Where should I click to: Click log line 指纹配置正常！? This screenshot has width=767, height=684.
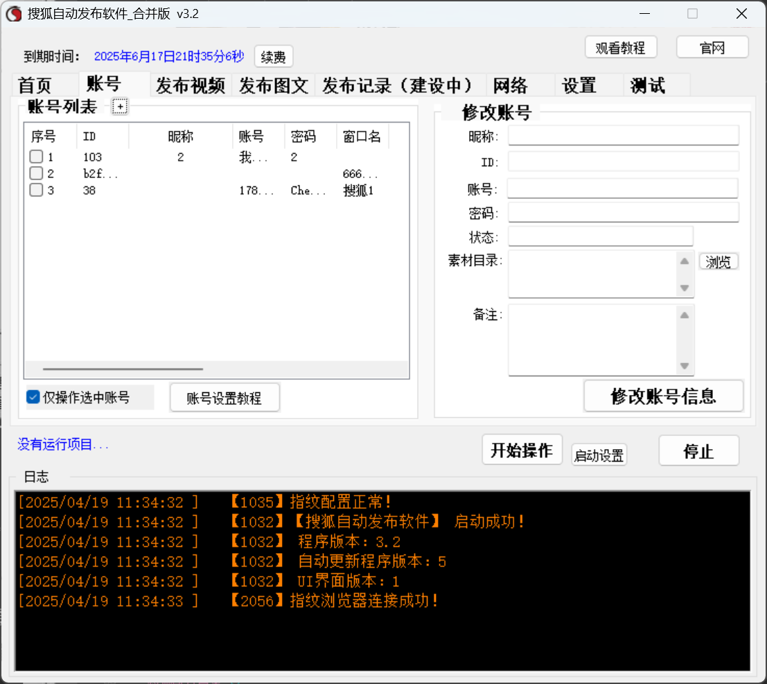pos(341,502)
